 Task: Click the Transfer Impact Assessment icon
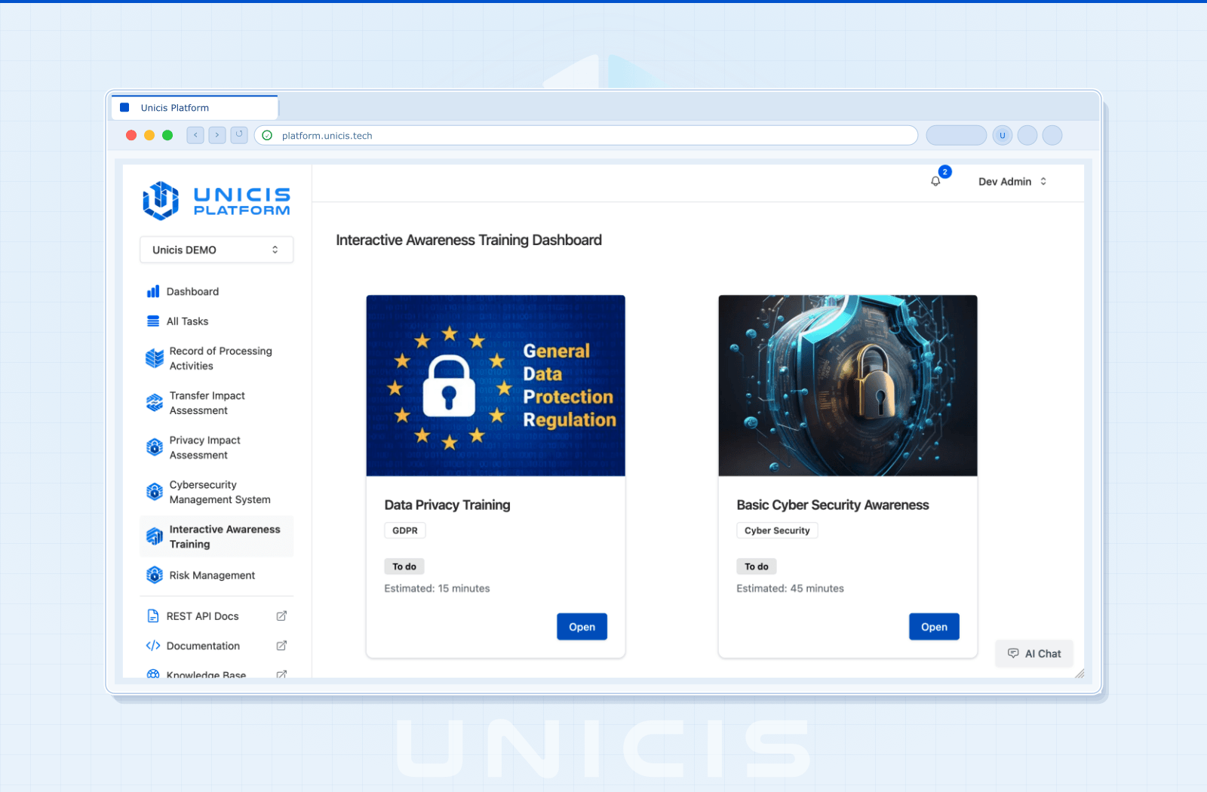click(x=155, y=403)
